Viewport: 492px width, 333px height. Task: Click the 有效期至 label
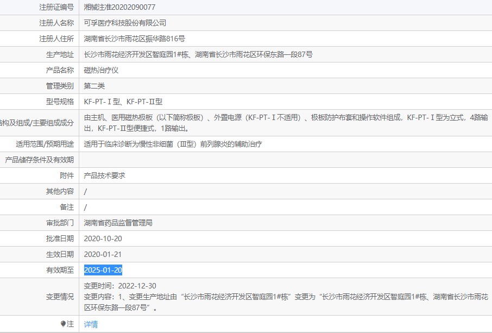(60, 270)
